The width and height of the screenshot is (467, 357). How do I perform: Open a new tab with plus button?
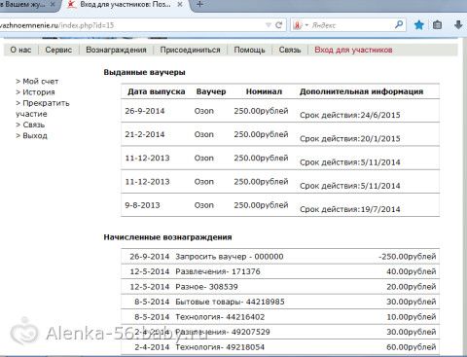tap(199, 5)
